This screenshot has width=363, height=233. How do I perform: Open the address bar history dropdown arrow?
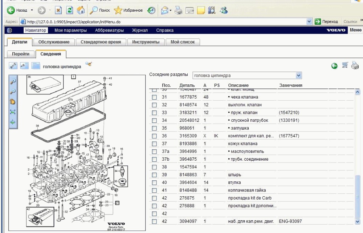(309, 21)
